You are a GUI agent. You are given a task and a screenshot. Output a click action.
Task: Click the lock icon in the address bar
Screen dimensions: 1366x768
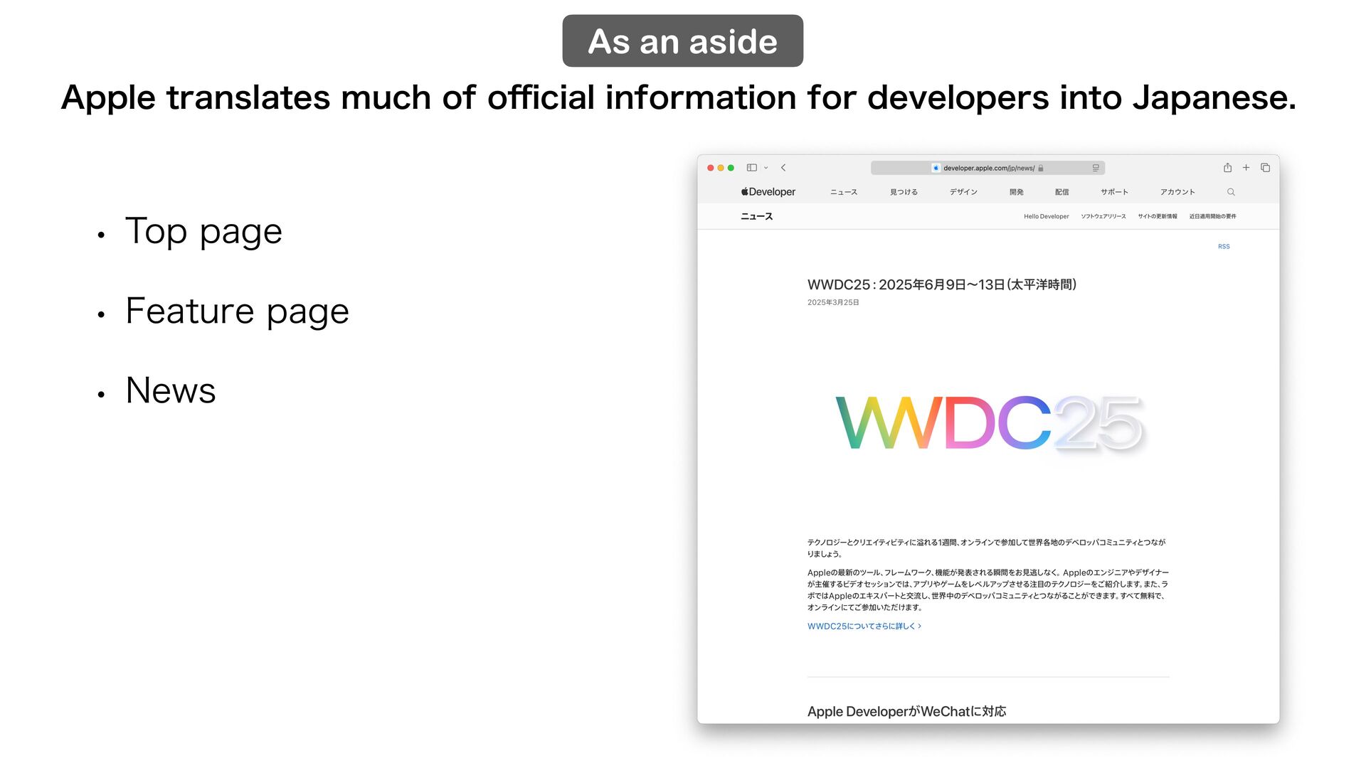[1041, 168]
